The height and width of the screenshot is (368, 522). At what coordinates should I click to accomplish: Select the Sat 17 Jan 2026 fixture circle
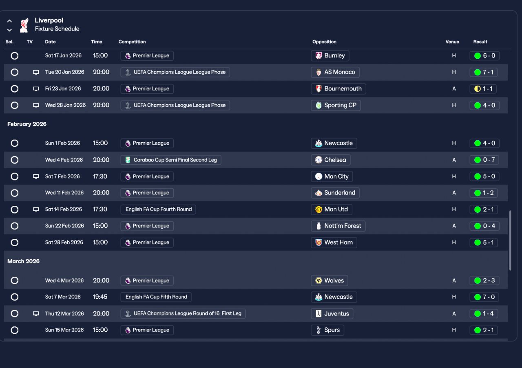tap(15, 56)
